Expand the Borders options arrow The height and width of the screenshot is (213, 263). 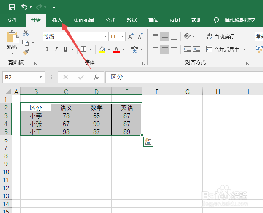click(x=91, y=49)
